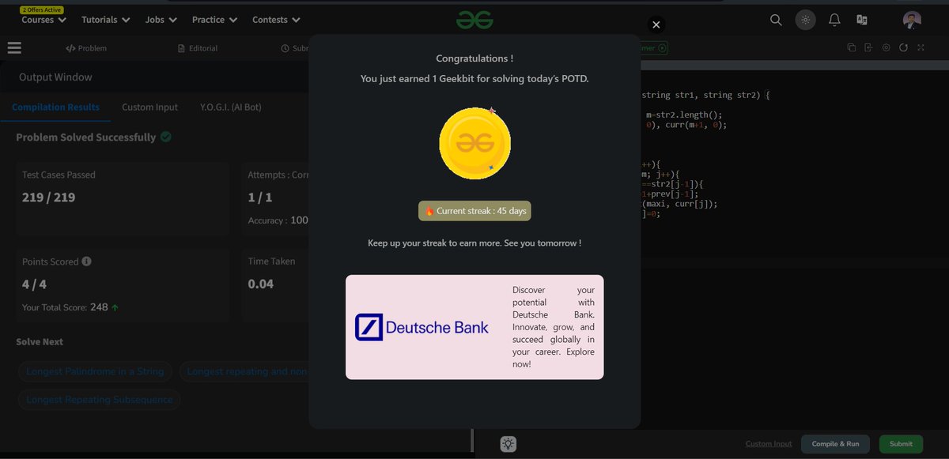
Task: Click the Problem Solved Successfully text
Action: 86,137
